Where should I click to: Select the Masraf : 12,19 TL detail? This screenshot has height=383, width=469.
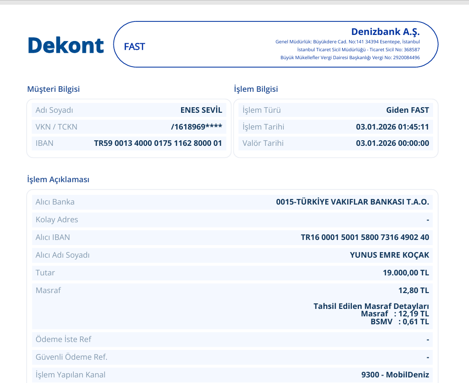(395, 314)
